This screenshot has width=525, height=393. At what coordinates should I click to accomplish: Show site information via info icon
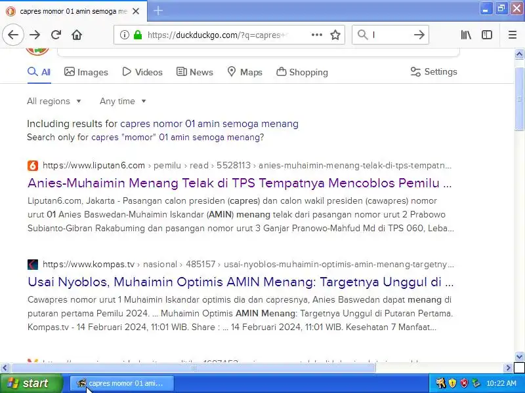(x=125, y=35)
